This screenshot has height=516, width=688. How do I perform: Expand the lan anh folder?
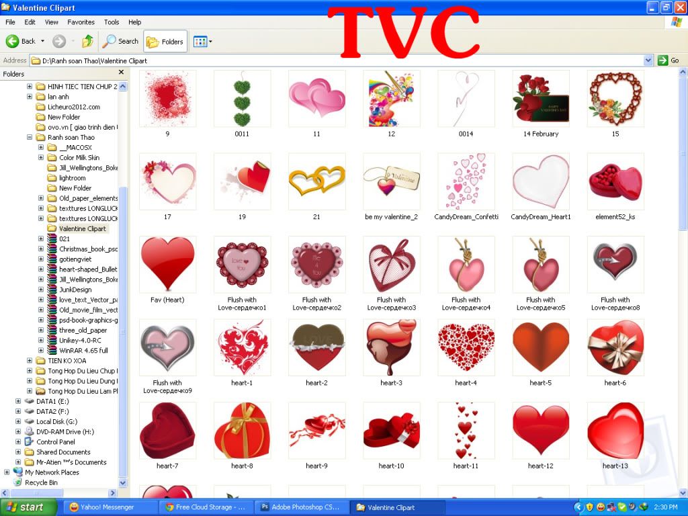pyautogui.click(x=30, y=97)
